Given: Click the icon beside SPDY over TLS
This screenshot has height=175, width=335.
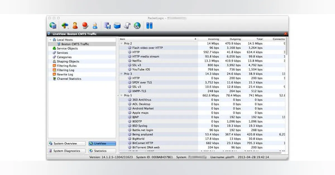Looking at the screenshot, I should coord(130,82).
